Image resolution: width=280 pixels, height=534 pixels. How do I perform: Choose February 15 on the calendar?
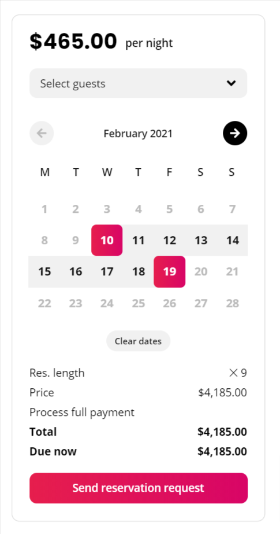pyautogui.click(x=44, y=272)
